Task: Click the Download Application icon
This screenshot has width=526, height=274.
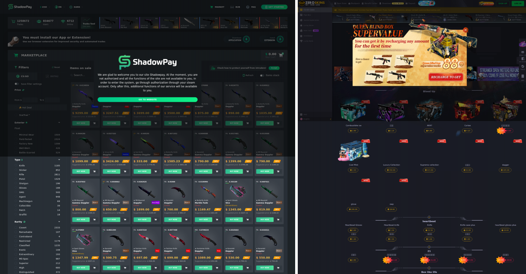Action: 246,39
